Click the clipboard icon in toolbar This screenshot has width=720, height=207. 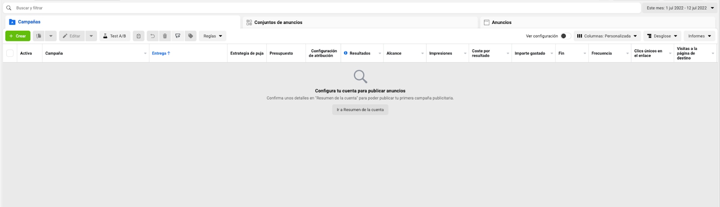click(139, 36)
